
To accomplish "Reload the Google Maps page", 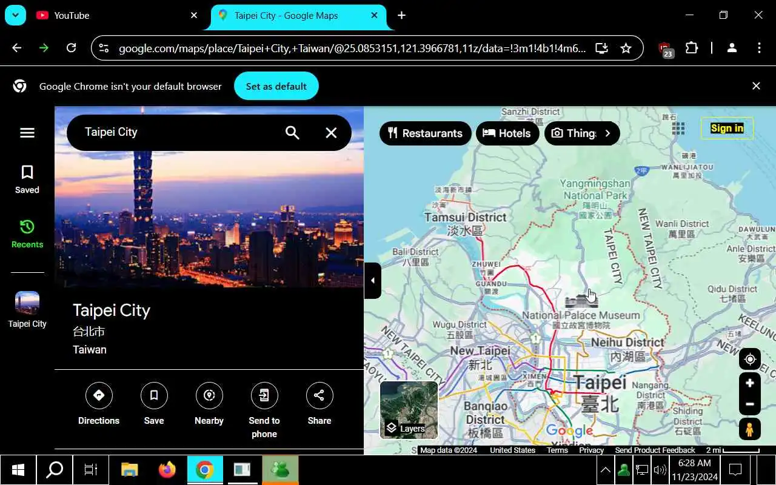I will tap(71, 48).
